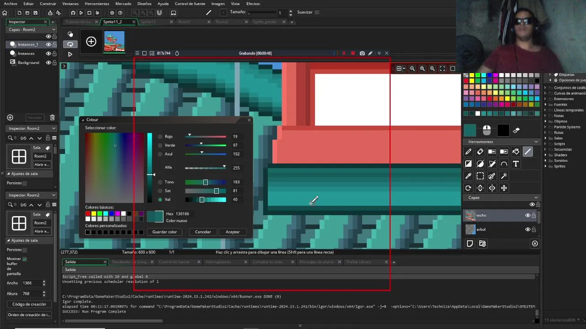
Task: Toggle the Suavizar checkbox
Action: pyautogui.click(x=317, y=12)
